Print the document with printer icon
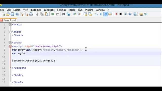The height and width of the screenshot is (91, 162). (31, 14)
